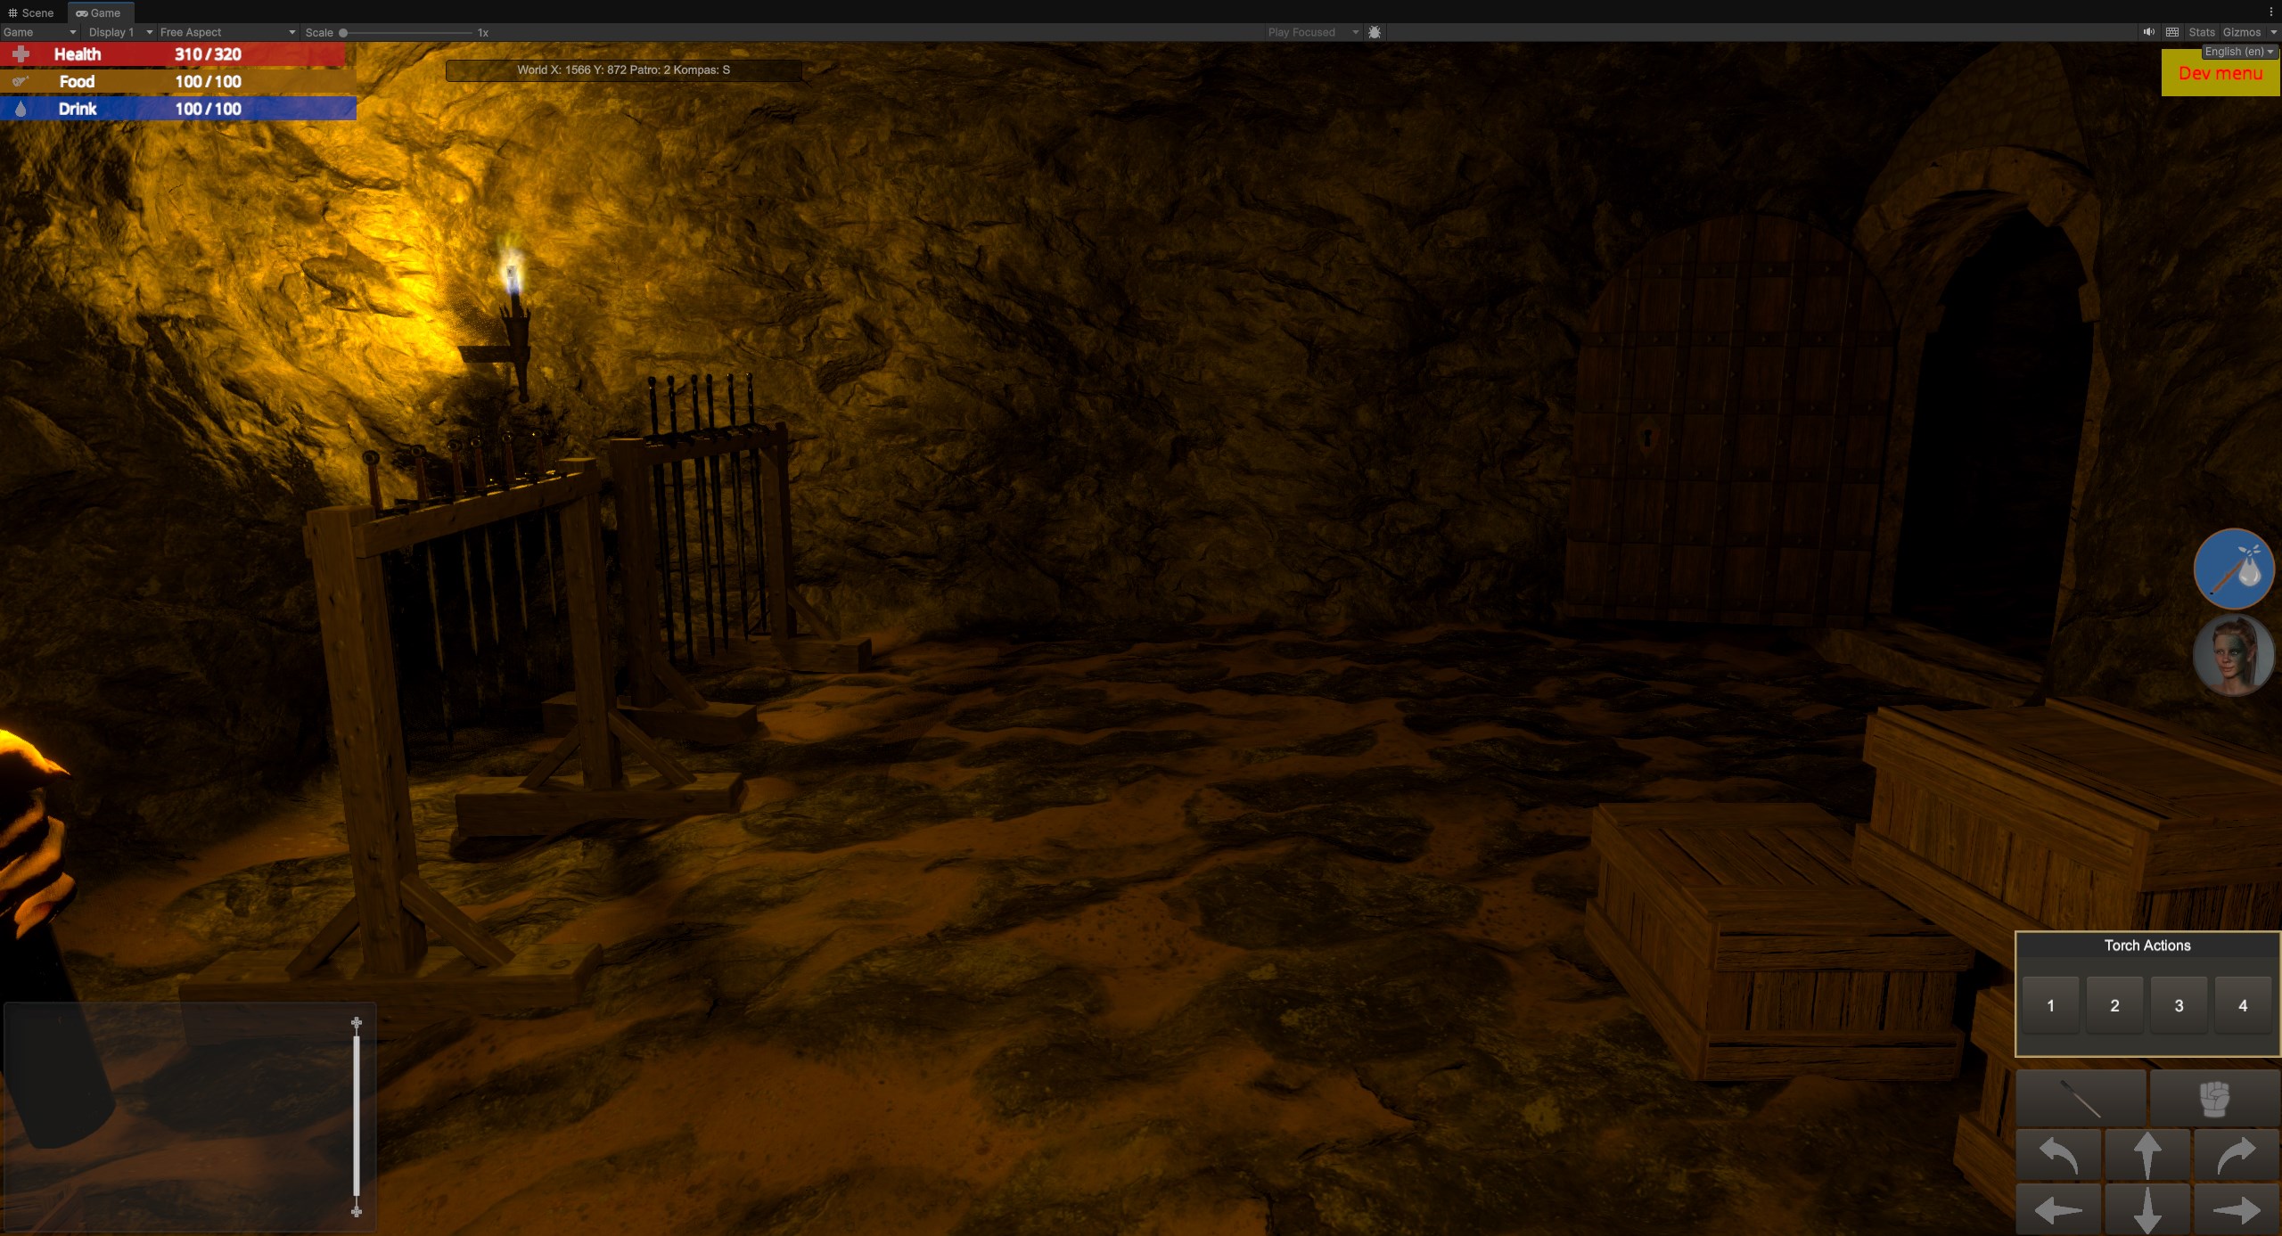Toggle the bug debug icon in the Game toolbar
Viewport: 2282px width, 1236px height.
click(x=1375, y=32)
